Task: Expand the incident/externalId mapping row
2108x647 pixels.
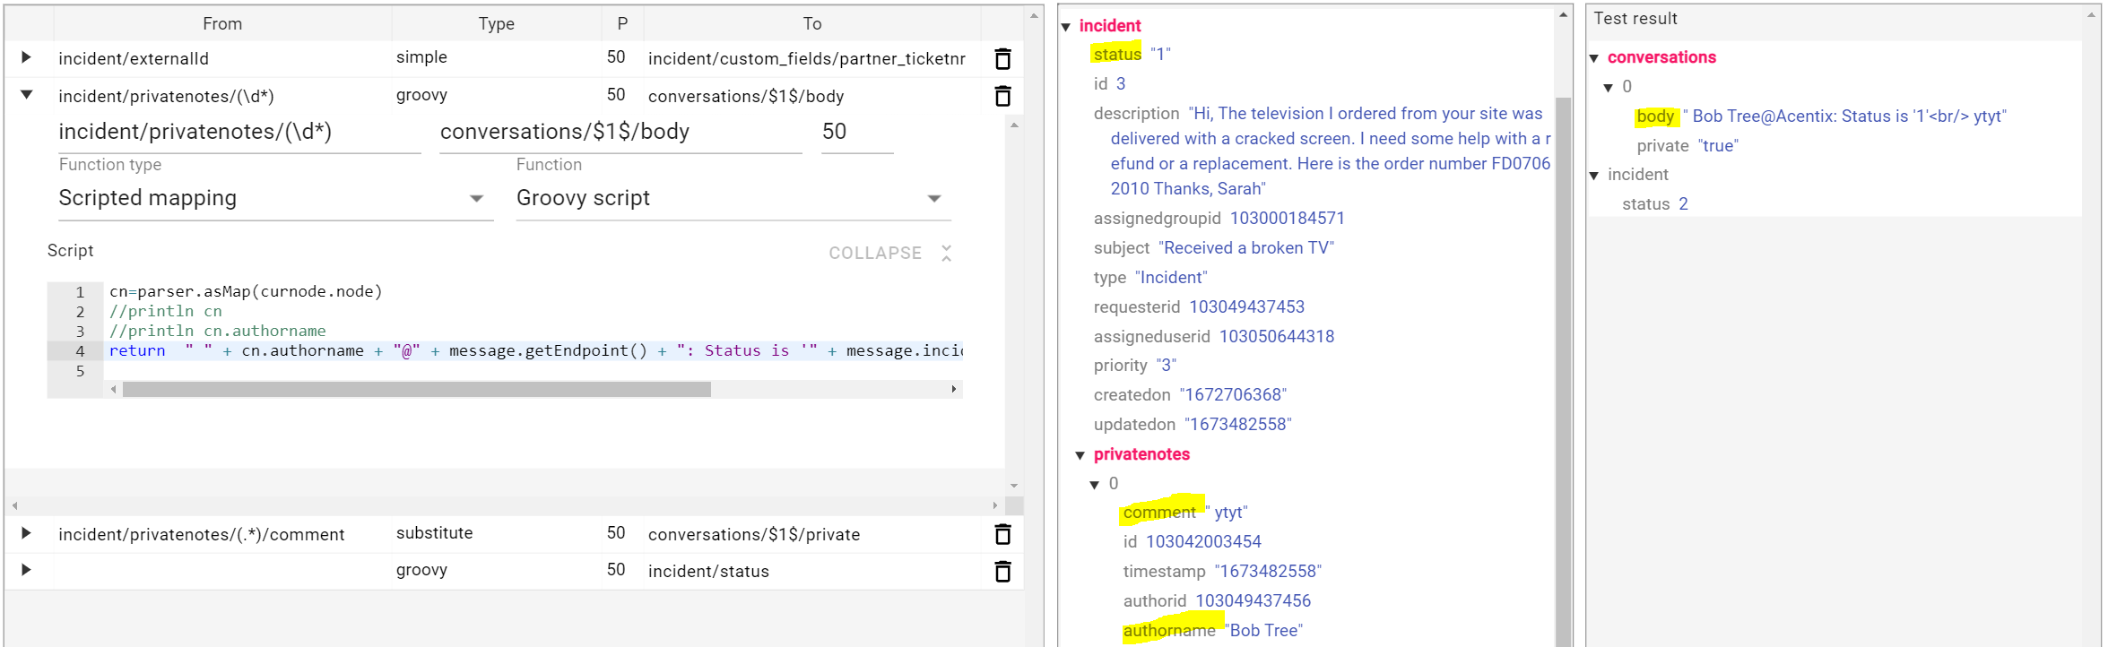Action: pyautogui.click(x=26, y=57)
